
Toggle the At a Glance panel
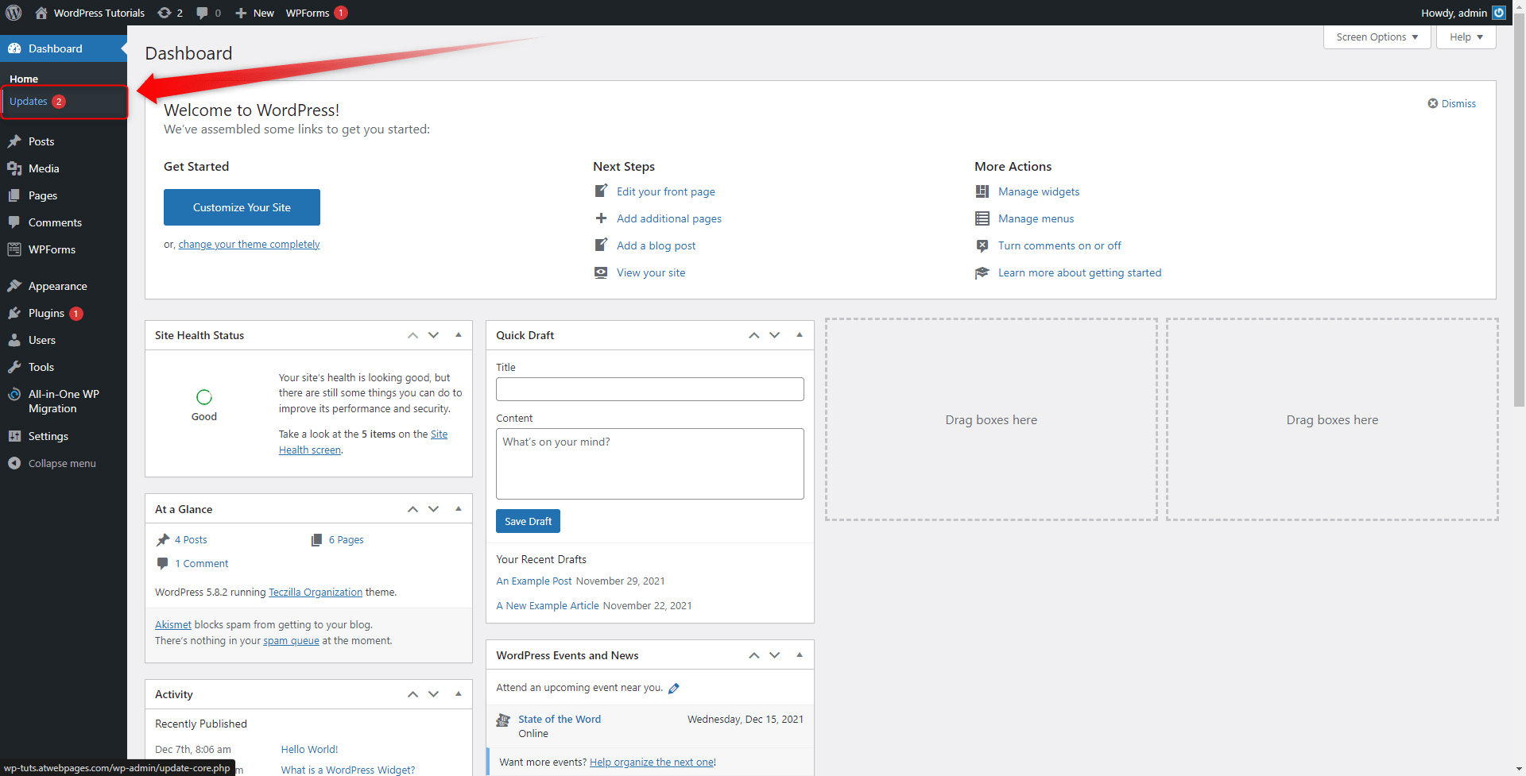(459, 509)
